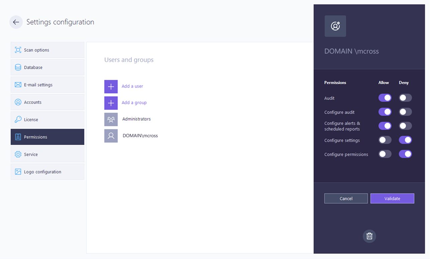Toggle Deny for Audit permission
The image size is (430, 259).
click(405, 98)
